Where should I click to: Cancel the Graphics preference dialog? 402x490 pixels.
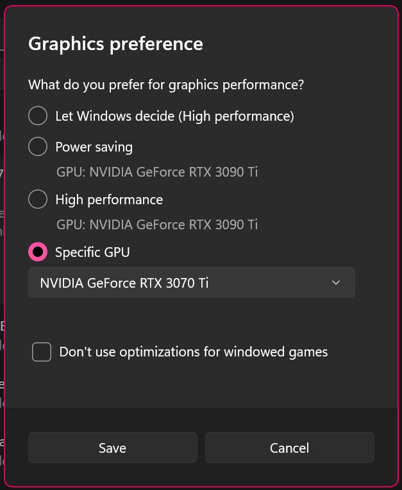[289, 448]
